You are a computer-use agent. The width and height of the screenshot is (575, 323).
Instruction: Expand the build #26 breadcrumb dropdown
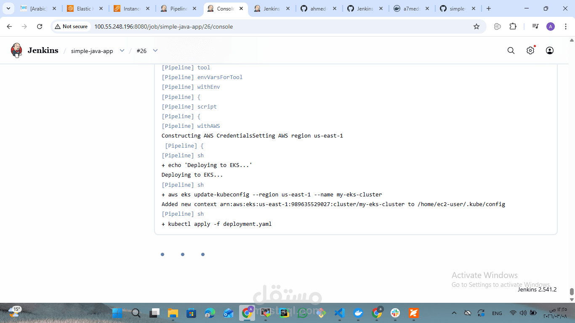tap(155, 50)
